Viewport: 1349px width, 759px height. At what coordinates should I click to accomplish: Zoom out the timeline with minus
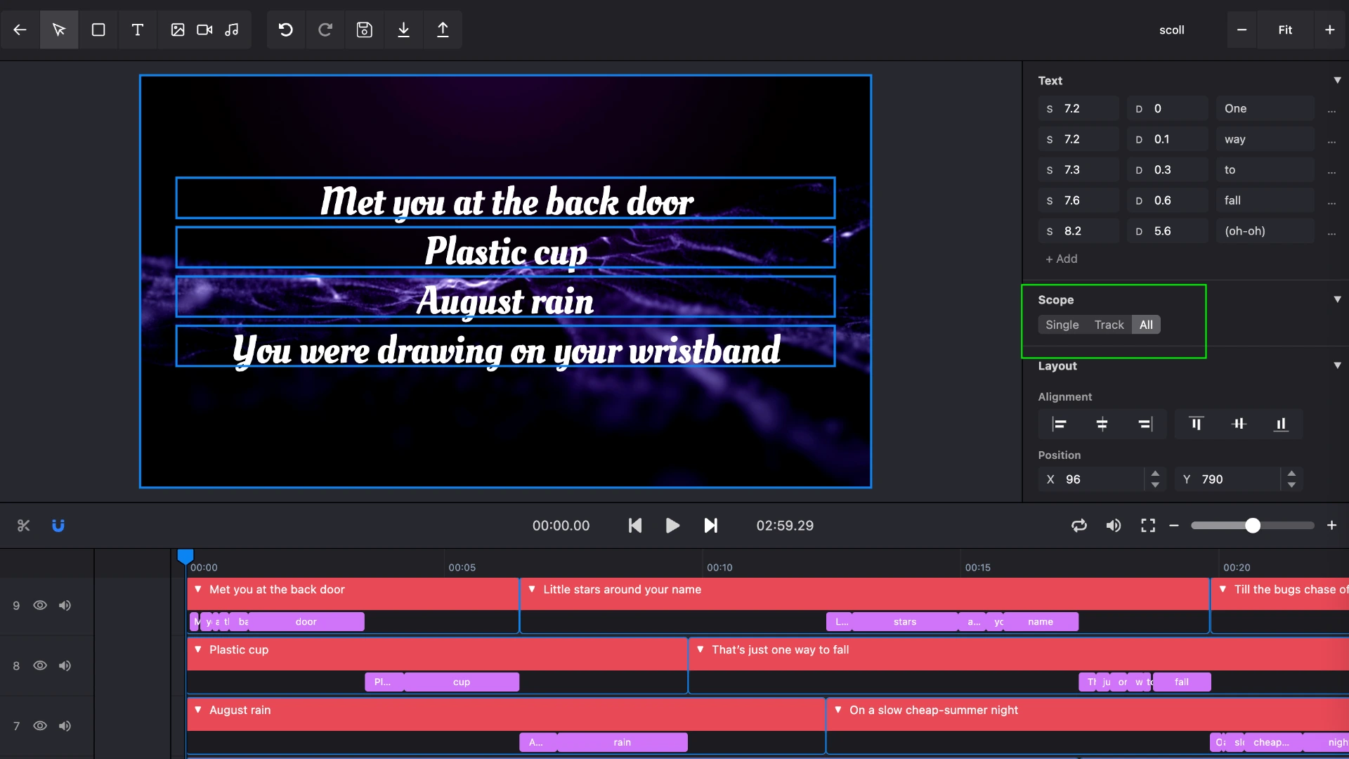coord(1174,526)
